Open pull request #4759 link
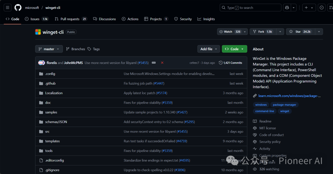The image size is (333, 174). [182, 141]
